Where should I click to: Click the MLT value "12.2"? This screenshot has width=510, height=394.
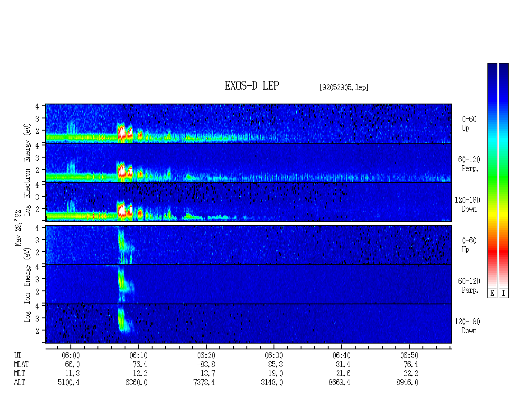(x=140, y=374)
